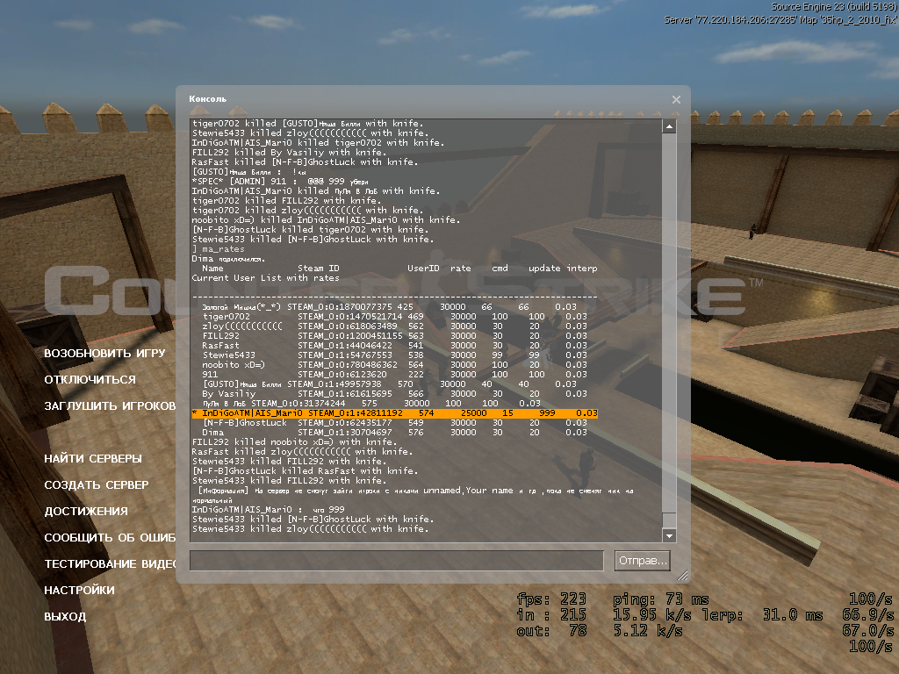Open НАСТРОЙКИ menu item
Image resolution: width=899 pixels, height=674 pixels.
(79, 591)
